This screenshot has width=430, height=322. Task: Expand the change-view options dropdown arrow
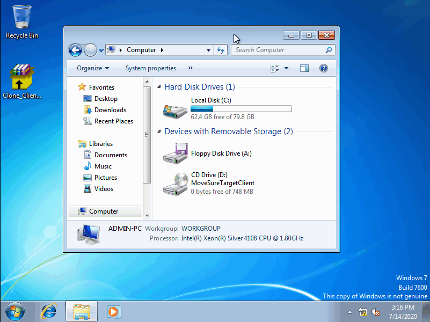coord(286,68)
